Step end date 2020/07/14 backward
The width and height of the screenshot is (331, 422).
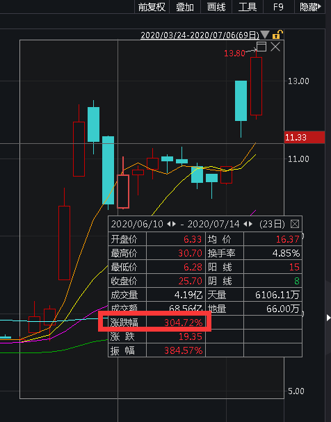245,224
